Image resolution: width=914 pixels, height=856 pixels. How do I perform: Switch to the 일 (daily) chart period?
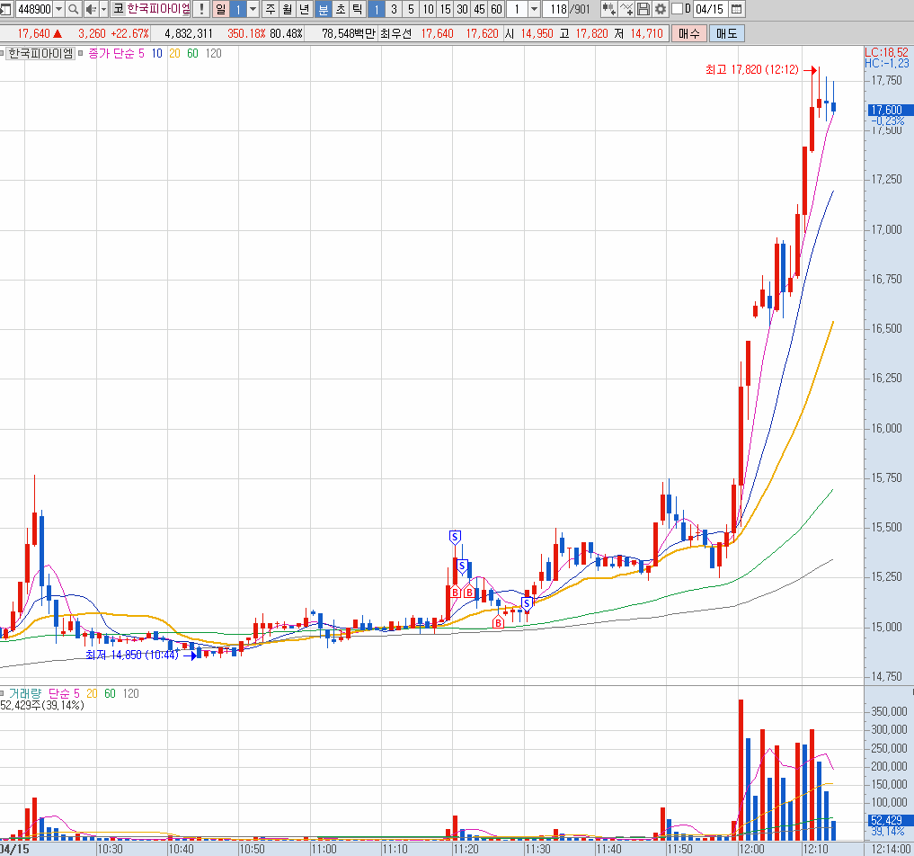click(x=220, y=10)
